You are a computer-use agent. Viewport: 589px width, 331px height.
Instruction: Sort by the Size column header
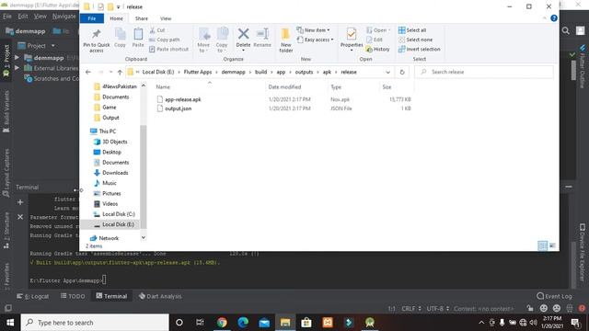click(x=387, y=87)
